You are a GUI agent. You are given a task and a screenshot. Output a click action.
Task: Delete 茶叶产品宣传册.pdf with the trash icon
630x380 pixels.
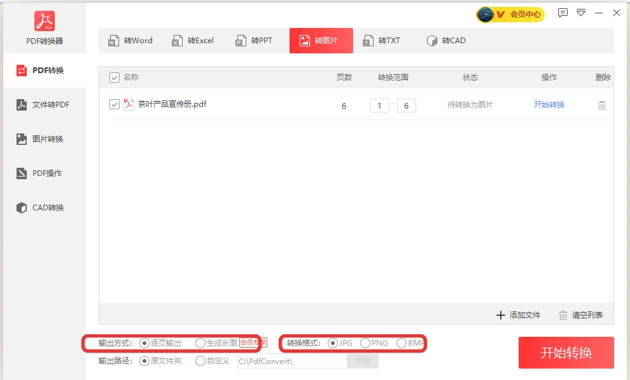[x=602, y=105]
